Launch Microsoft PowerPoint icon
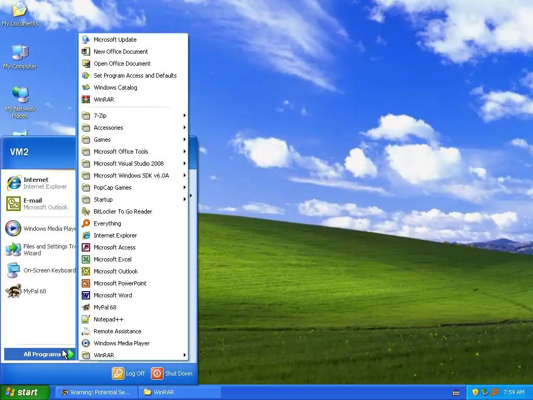This screenshot has width=533, height=400. [86, 283]
